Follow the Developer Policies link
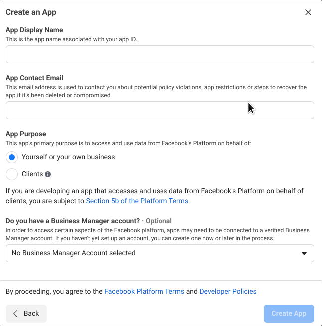Image resolution: width=322 pixels, height=326 pixels. click(228, 291)
